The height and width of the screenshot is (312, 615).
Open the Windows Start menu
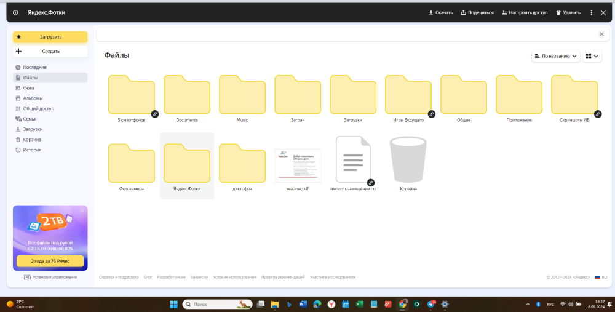point(174,304)
